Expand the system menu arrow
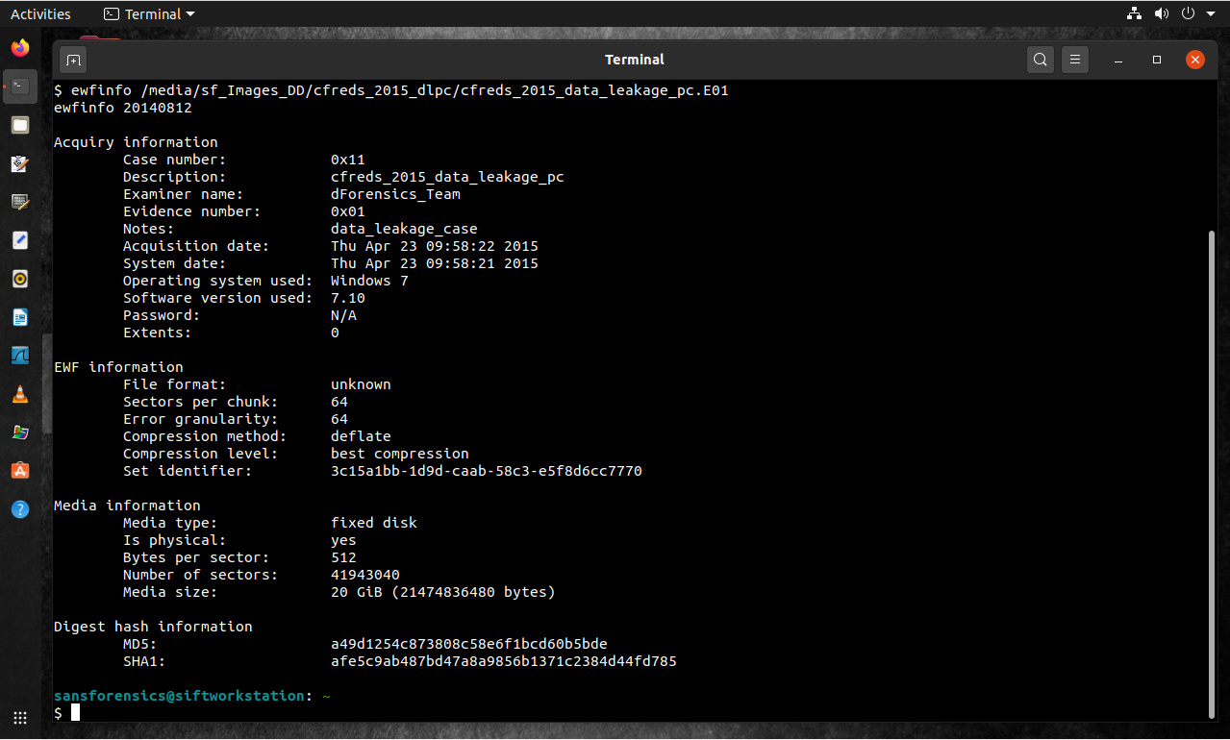 1211,13
